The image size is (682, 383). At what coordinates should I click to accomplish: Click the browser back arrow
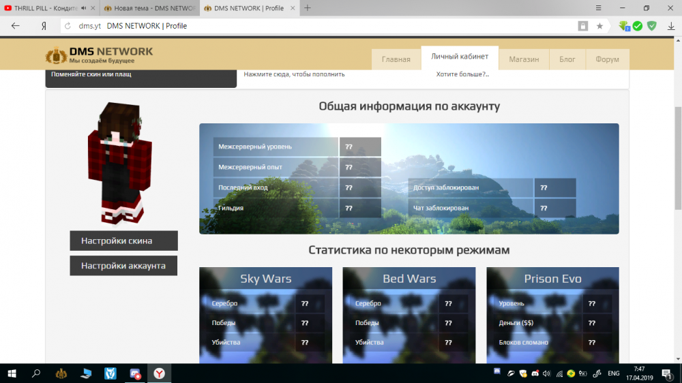click(x=16, y=26)
